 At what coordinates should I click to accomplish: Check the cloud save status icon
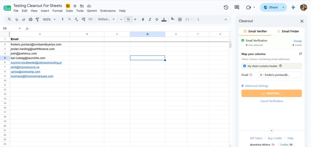coord(89,6)
